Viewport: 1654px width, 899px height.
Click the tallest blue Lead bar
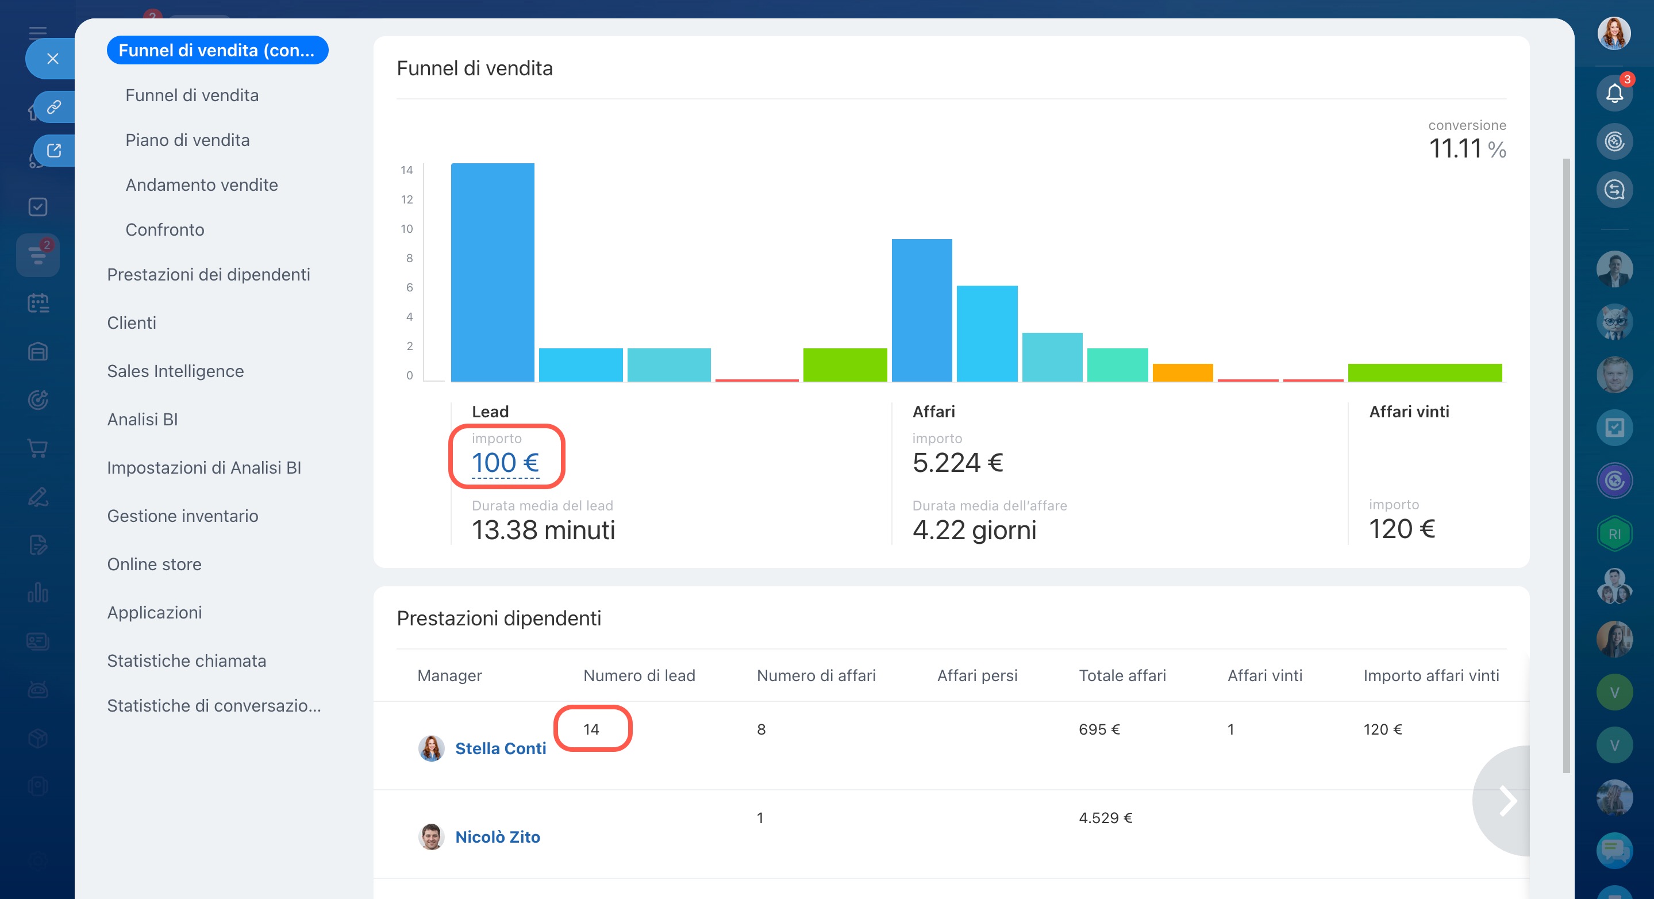[x=492, y=272]
